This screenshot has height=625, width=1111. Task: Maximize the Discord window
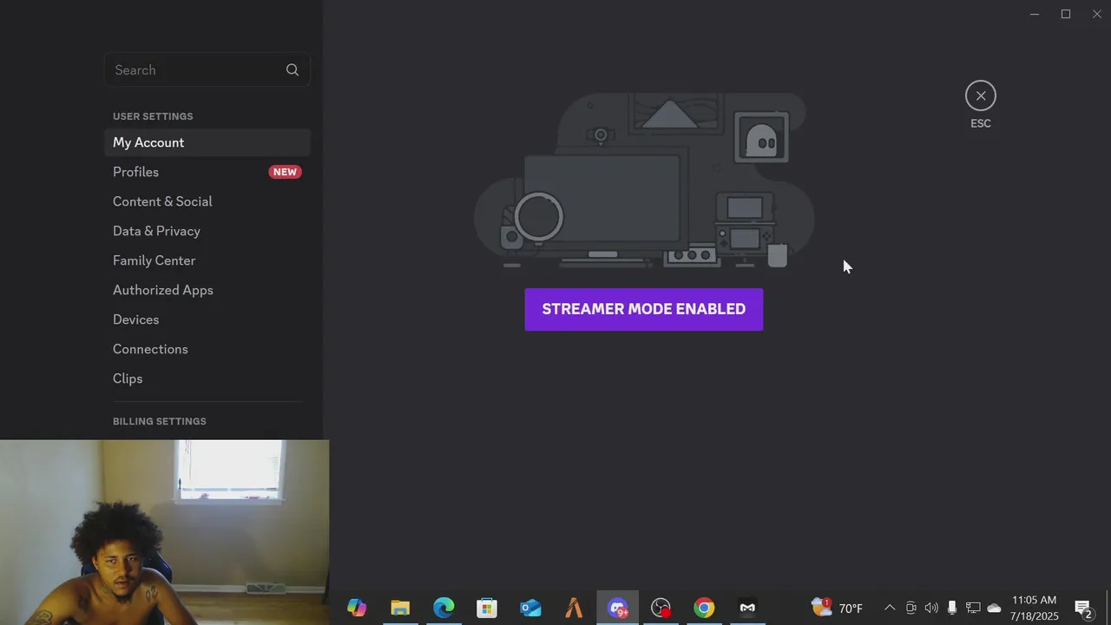(x=1066, y=14)
